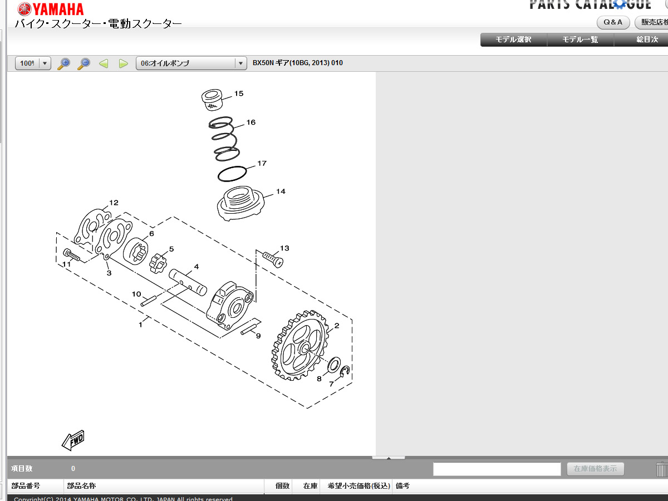The image size is (668, 501).
Task: Click the text field beside 在庫価格表示
Action: pos(497,469)
